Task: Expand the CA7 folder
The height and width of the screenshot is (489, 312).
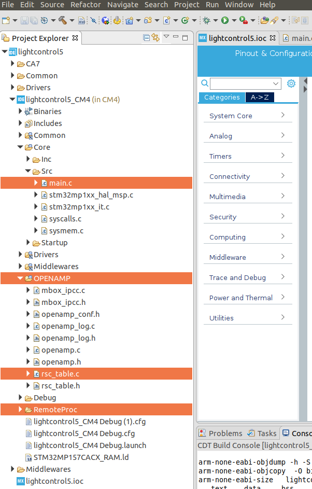Action: click(12, 64)
